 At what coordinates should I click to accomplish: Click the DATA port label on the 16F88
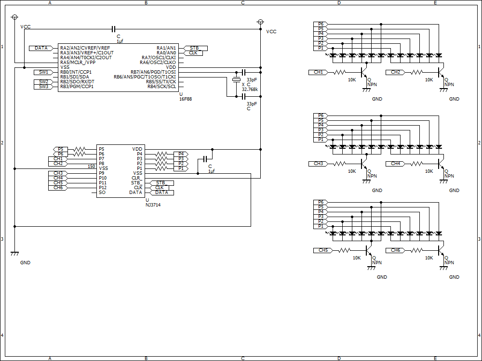pyautogui.click(x=41, y=48)
